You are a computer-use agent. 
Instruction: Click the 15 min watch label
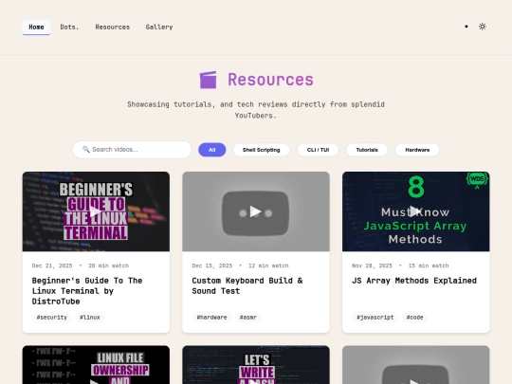pos(429,265)
